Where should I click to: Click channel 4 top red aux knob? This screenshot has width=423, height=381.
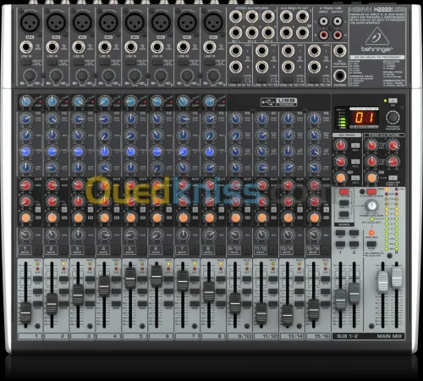pos(105,185)
